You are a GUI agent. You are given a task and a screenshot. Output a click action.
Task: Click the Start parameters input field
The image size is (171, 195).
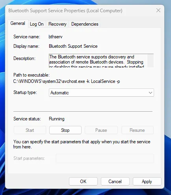[x=105, y=158]
